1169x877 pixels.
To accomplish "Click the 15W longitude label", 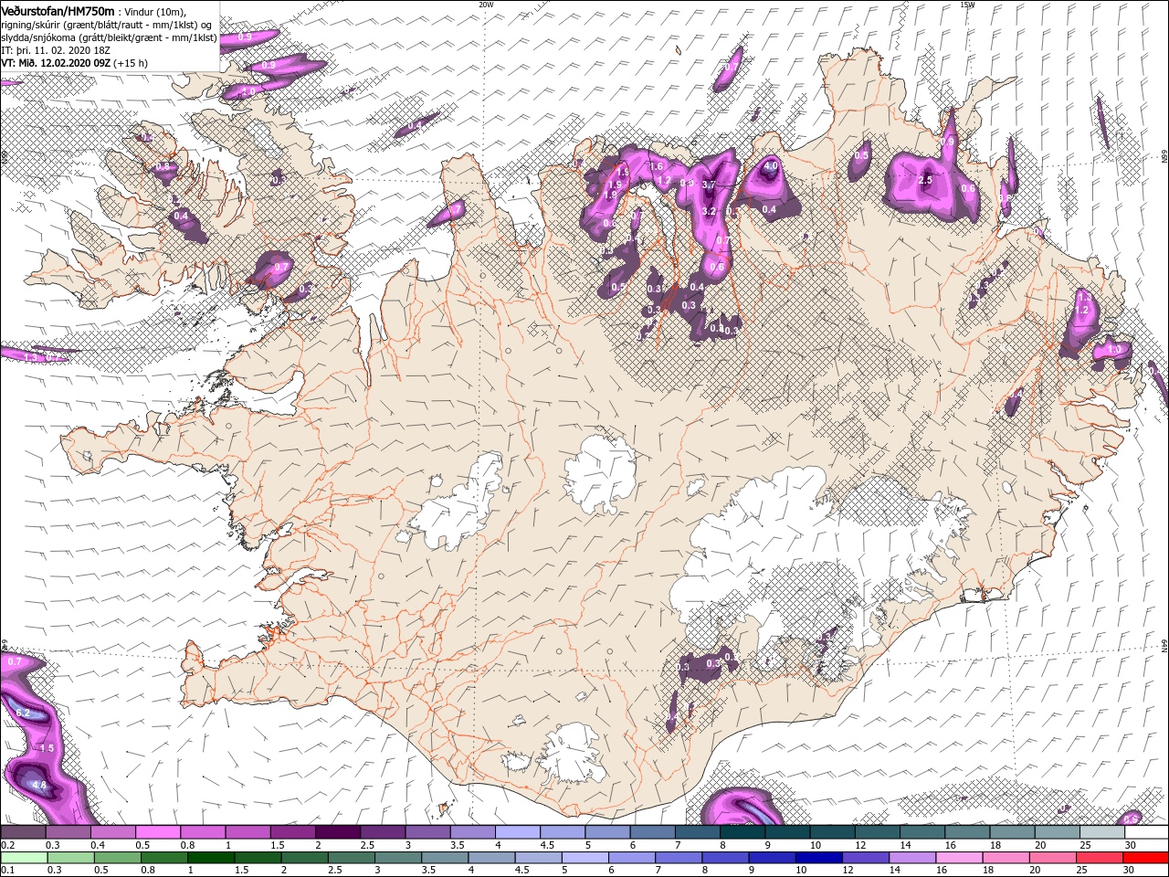I will coord(967,5).
